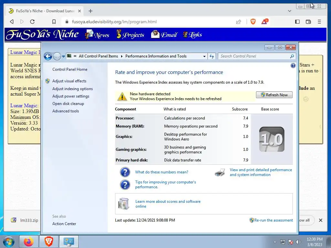Click What do these numbers mean link
The width and height of the screenshot is (331, 248).
tap(162, 172)
